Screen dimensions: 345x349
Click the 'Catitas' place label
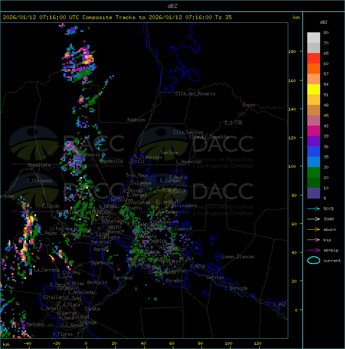click(215, 277)
